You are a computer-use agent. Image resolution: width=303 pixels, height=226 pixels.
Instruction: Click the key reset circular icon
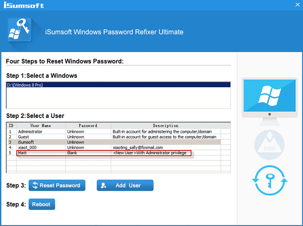click(270, 181)
